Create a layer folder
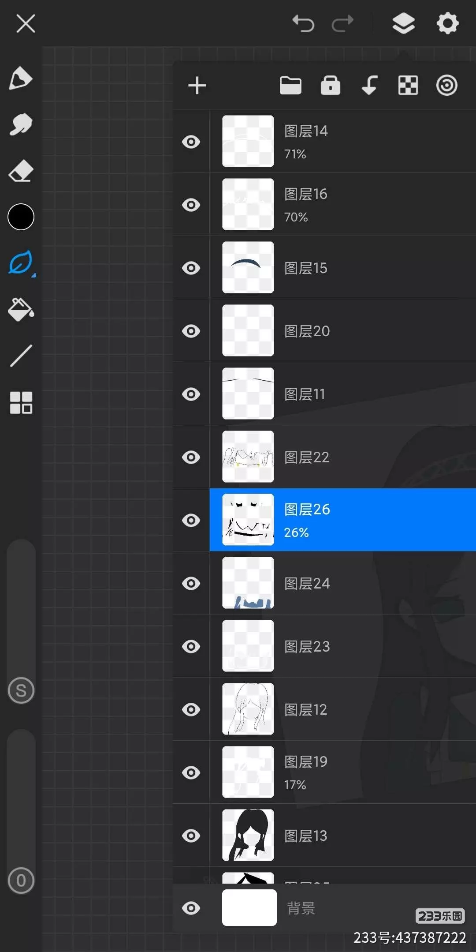The image size is (476, 952). [x=290, y=86]
